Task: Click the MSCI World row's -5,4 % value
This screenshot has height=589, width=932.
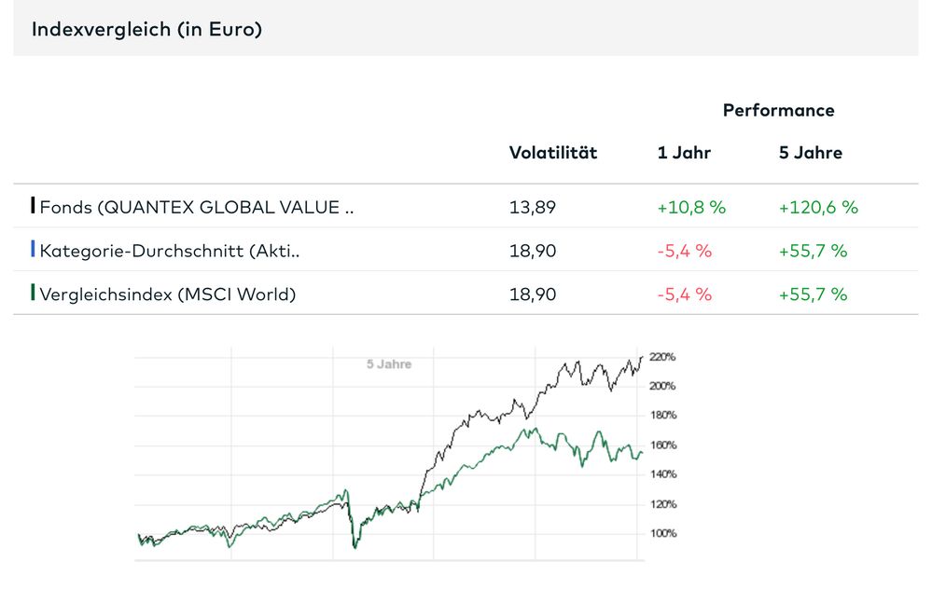Action: coord(684,294)
